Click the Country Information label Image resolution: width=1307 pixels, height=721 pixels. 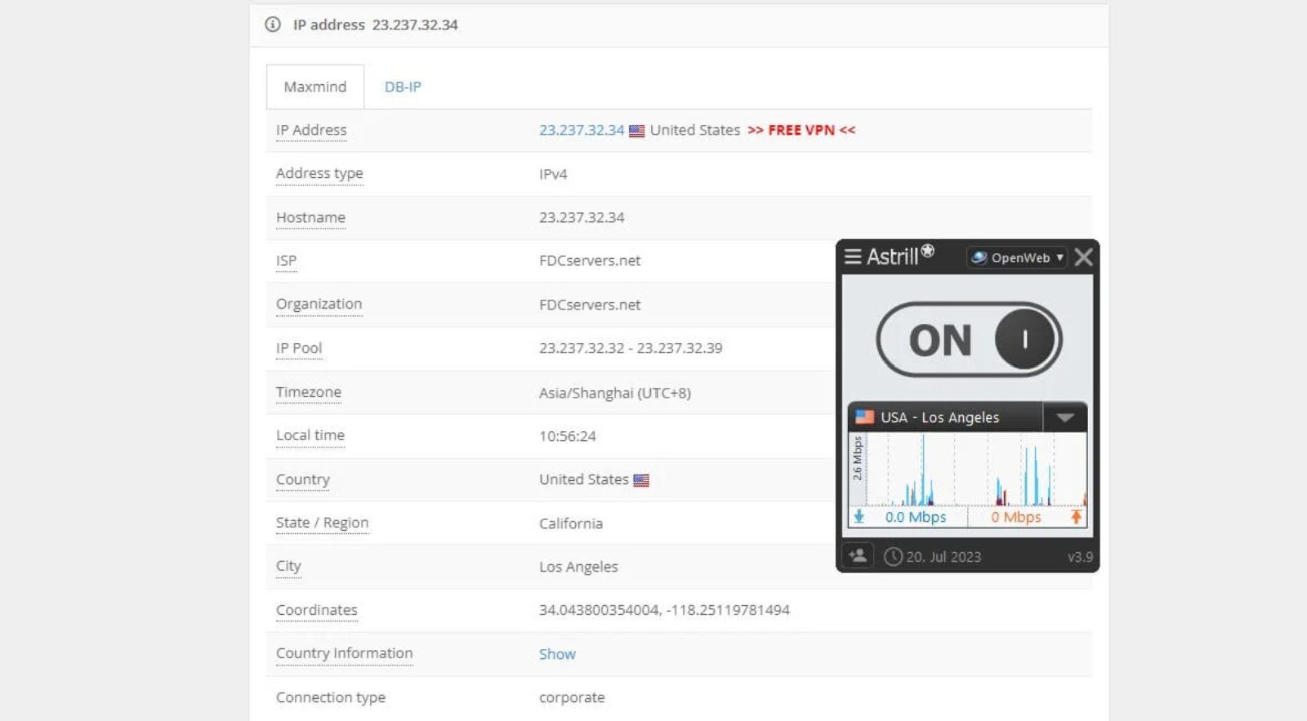coord(344,653)
